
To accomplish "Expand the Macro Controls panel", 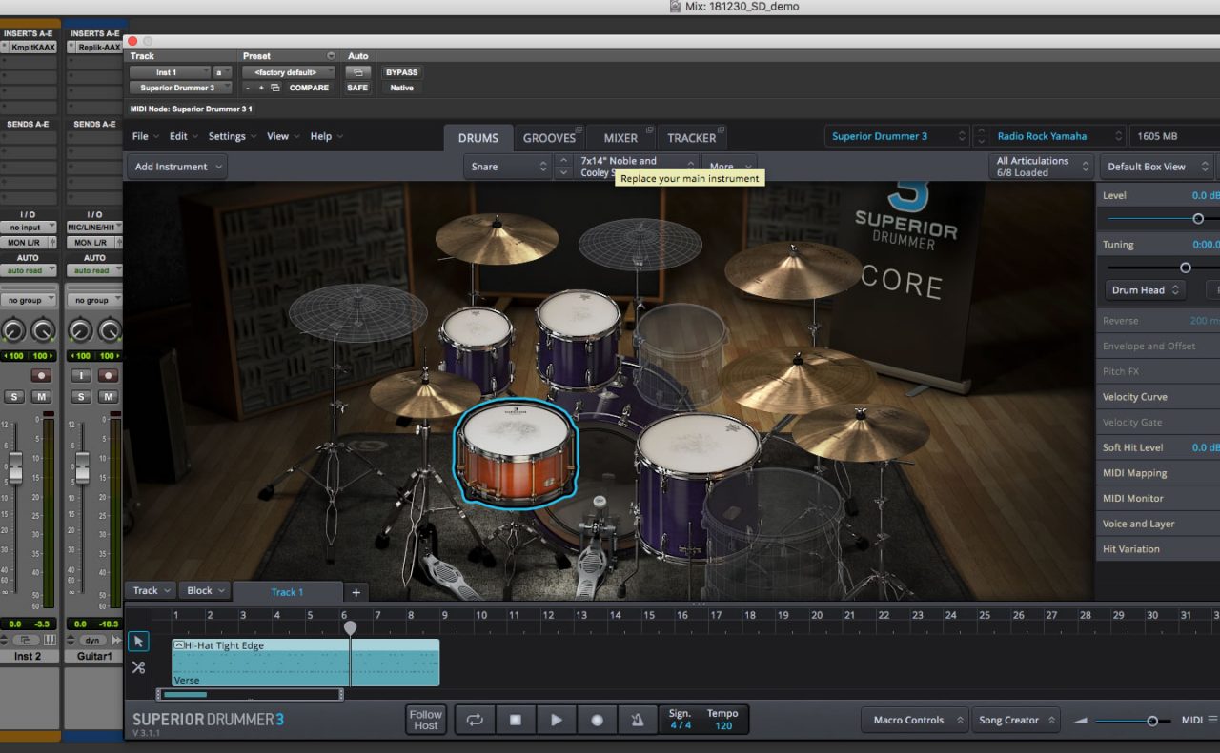I will point(915,720).
